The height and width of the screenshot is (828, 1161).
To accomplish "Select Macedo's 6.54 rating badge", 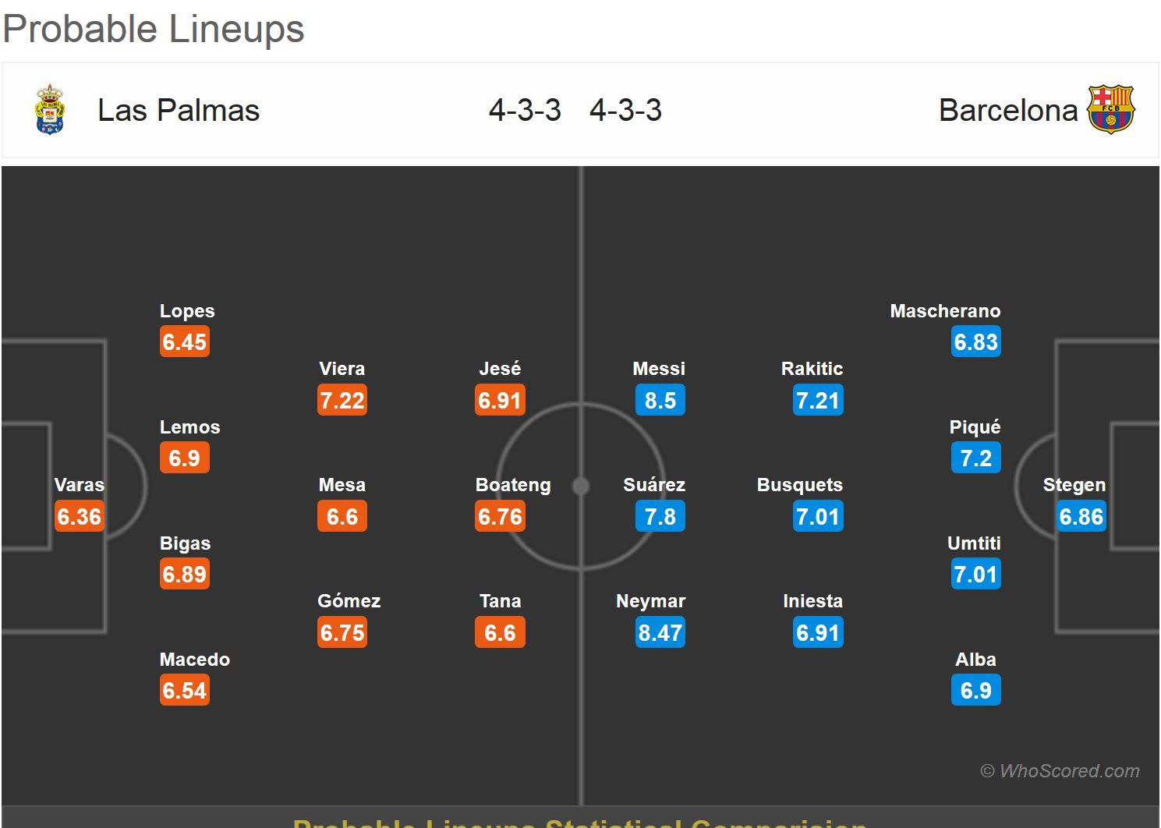I will (185, 690).
